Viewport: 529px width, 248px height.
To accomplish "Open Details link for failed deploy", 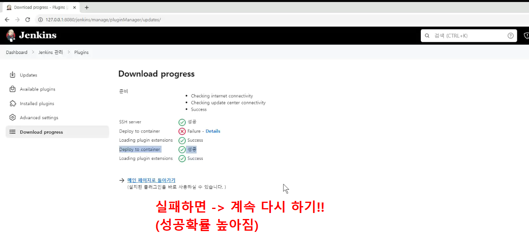I will point(213,131).
